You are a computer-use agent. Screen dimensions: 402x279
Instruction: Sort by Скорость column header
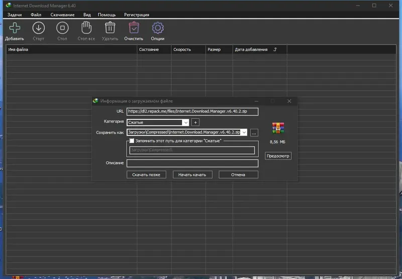point(188,49)
